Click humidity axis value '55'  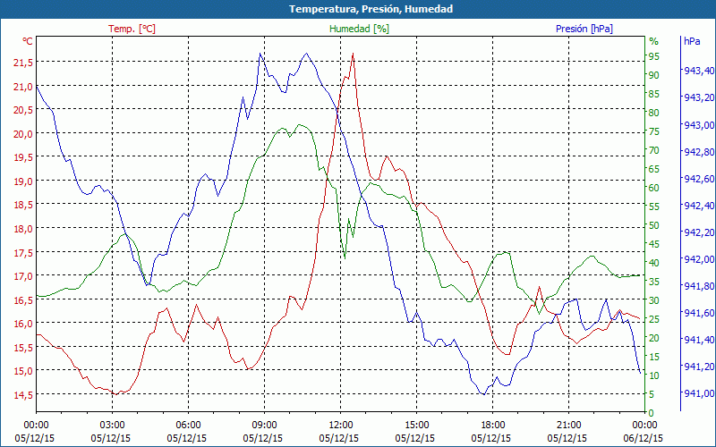[x=654, y=207]
